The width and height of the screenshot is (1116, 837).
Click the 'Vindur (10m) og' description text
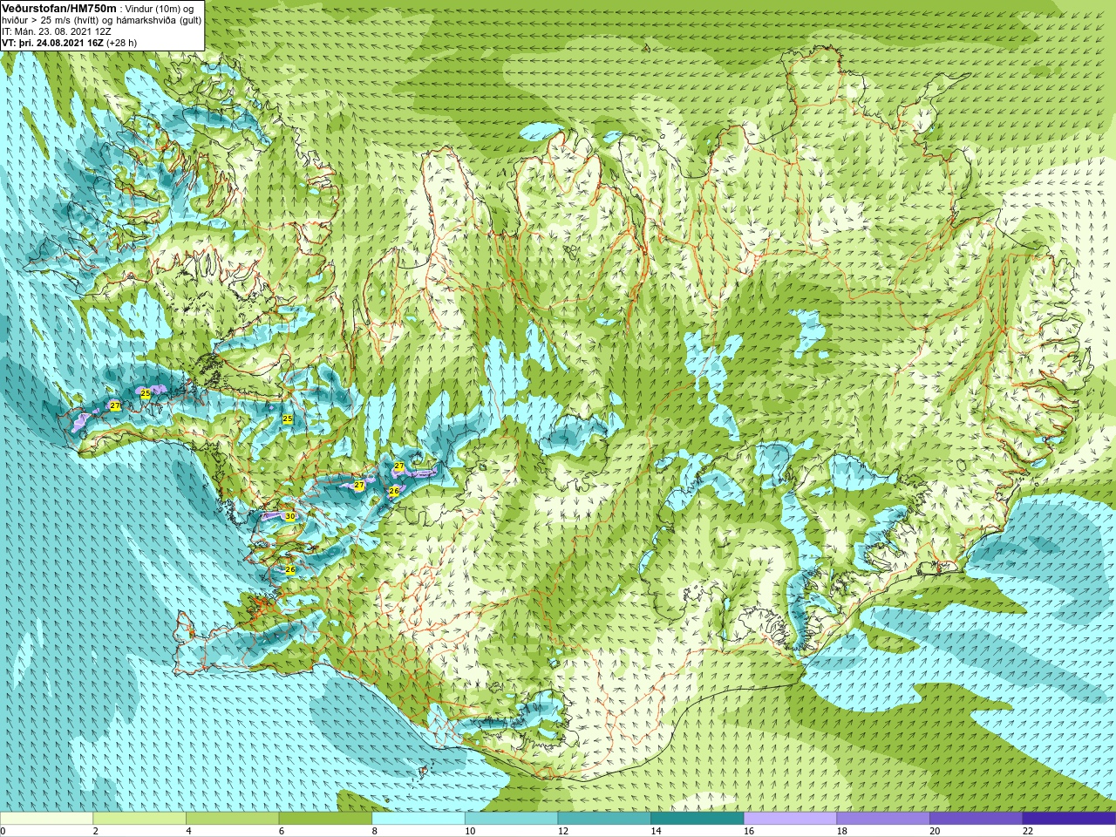[x=160, y=9]
